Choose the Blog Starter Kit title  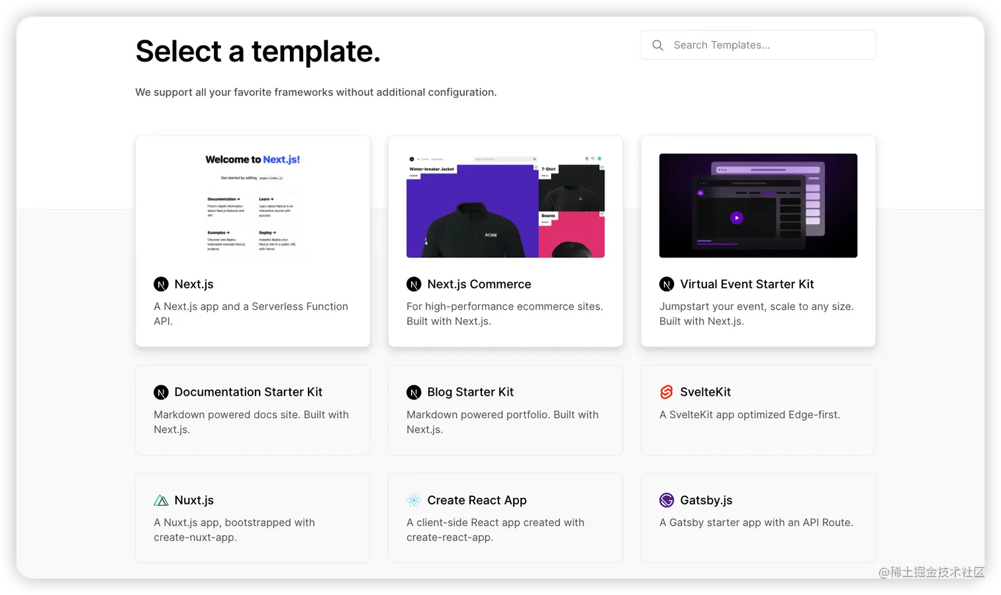(x=471, y=392)
